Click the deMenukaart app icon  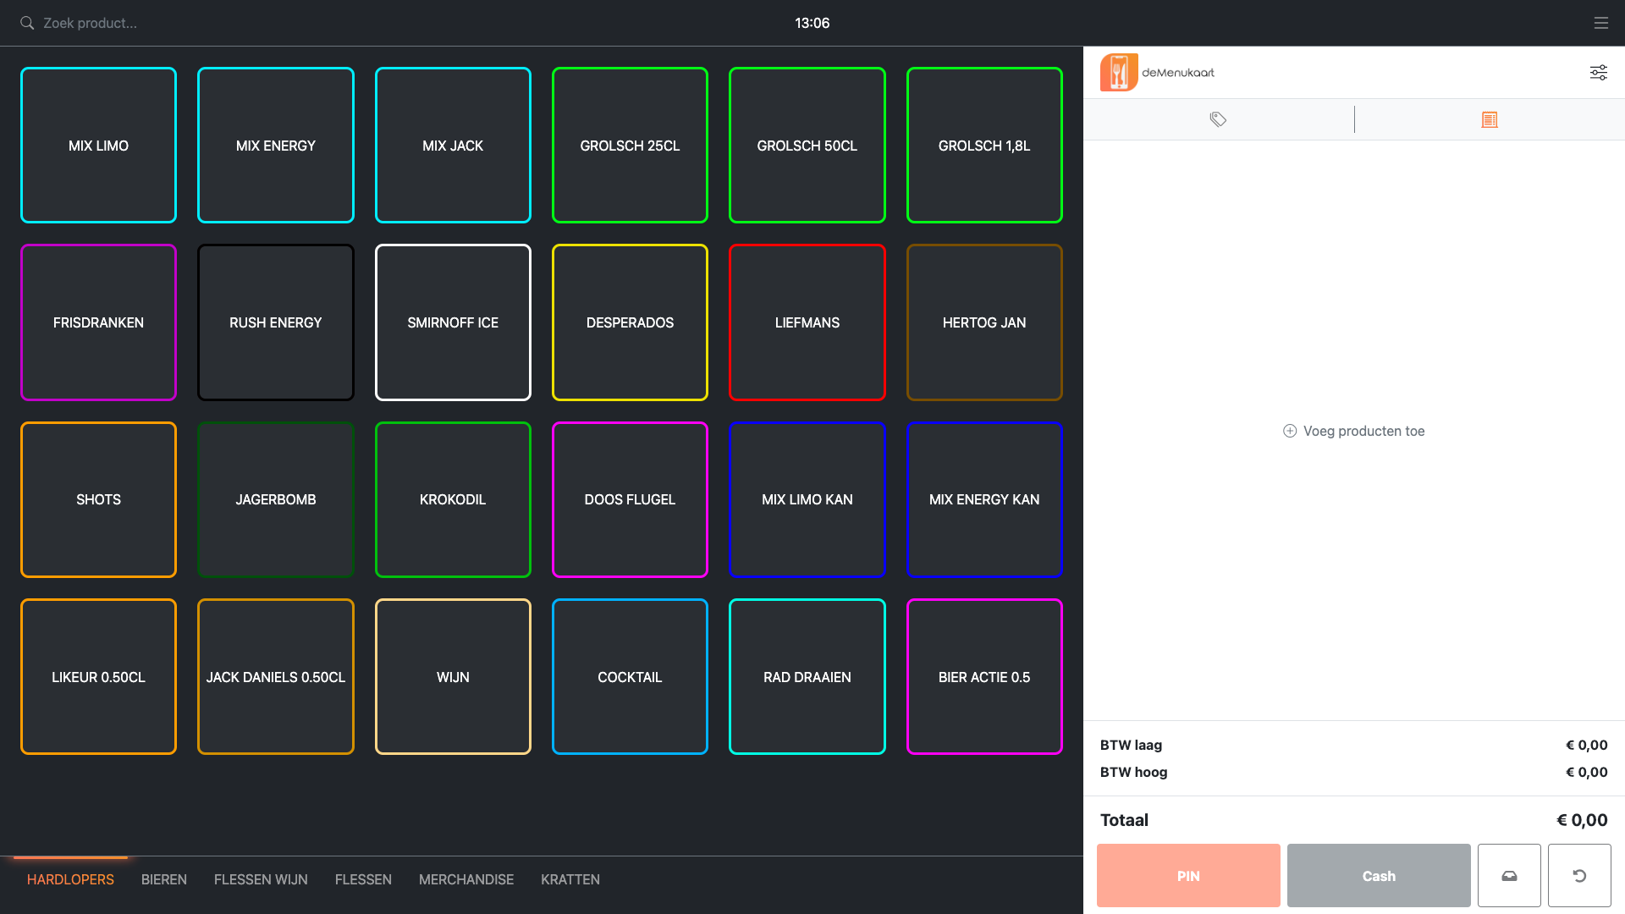coord(1120,71)
